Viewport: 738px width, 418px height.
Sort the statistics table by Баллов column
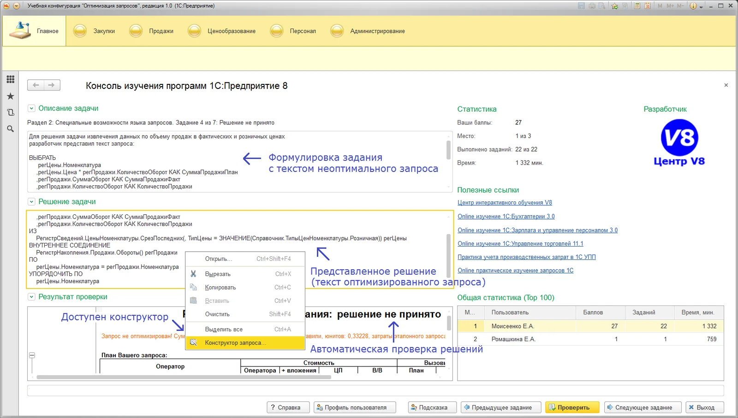(600, 312)
